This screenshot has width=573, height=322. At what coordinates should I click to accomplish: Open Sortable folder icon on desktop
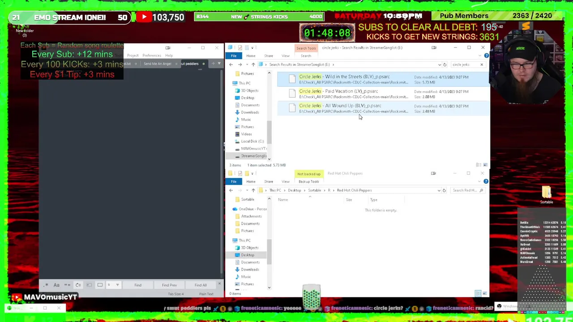tap(546, 195)
